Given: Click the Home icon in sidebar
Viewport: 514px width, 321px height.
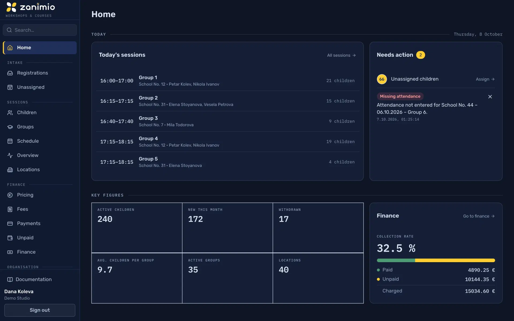Looking at the screenshot, I should coord(10,48).
